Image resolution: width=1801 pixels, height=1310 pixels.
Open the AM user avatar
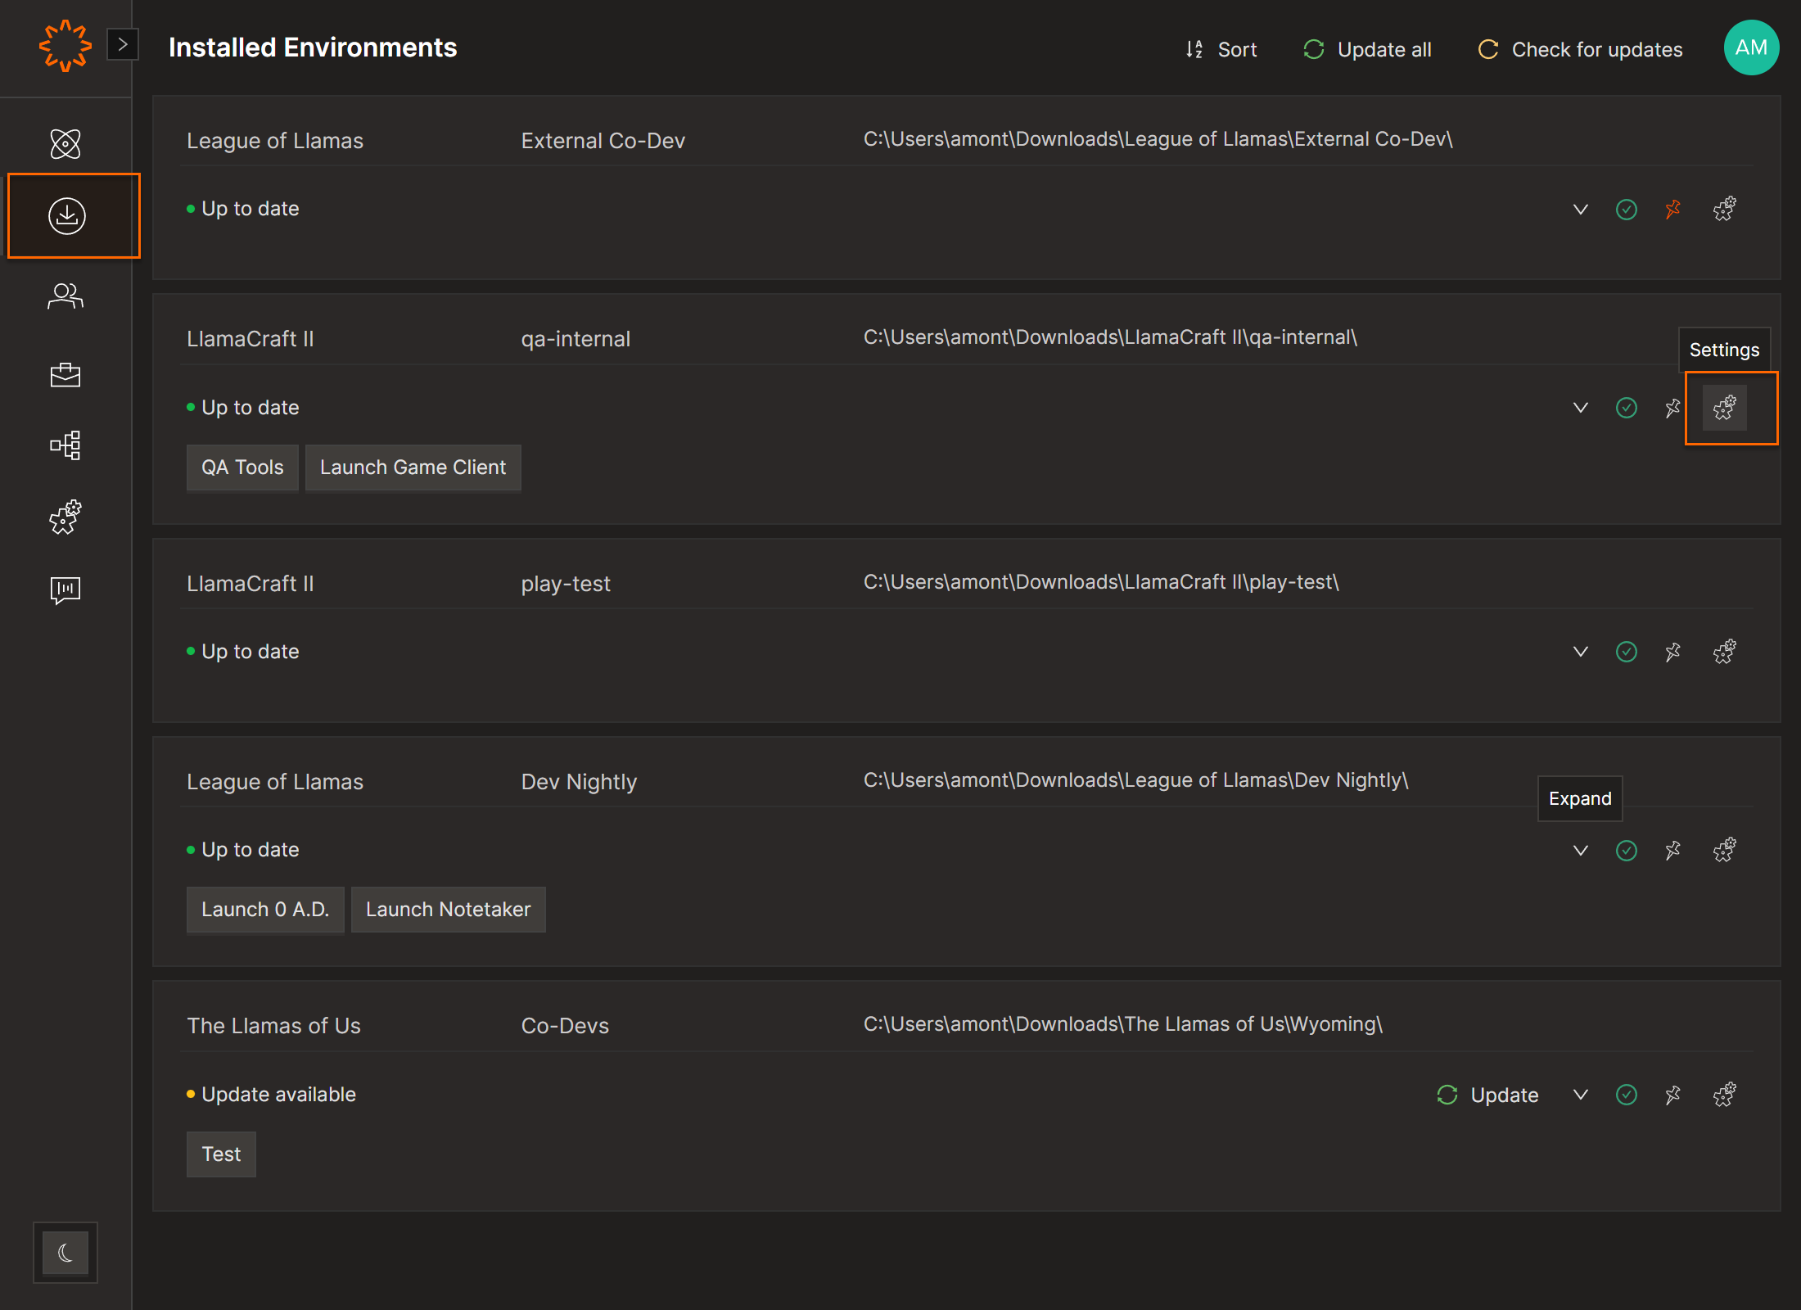pos(1750,48)
